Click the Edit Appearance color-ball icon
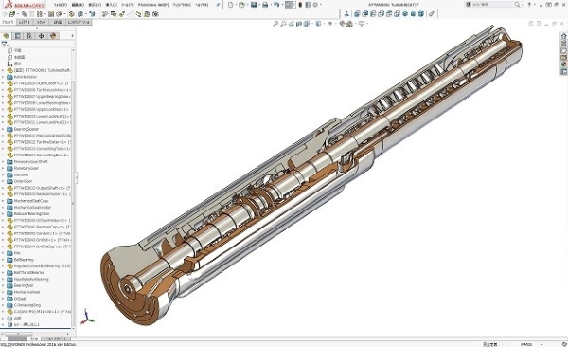Image resolution: width=568 pixels, height=347 pixels. 342,24
